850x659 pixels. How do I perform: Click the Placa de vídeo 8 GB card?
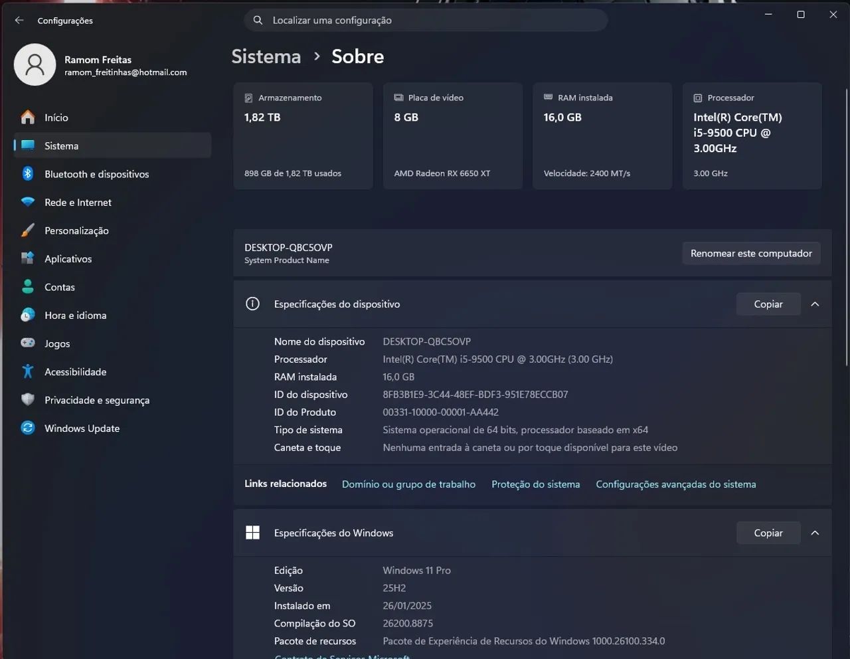click(x=453, y=136)
